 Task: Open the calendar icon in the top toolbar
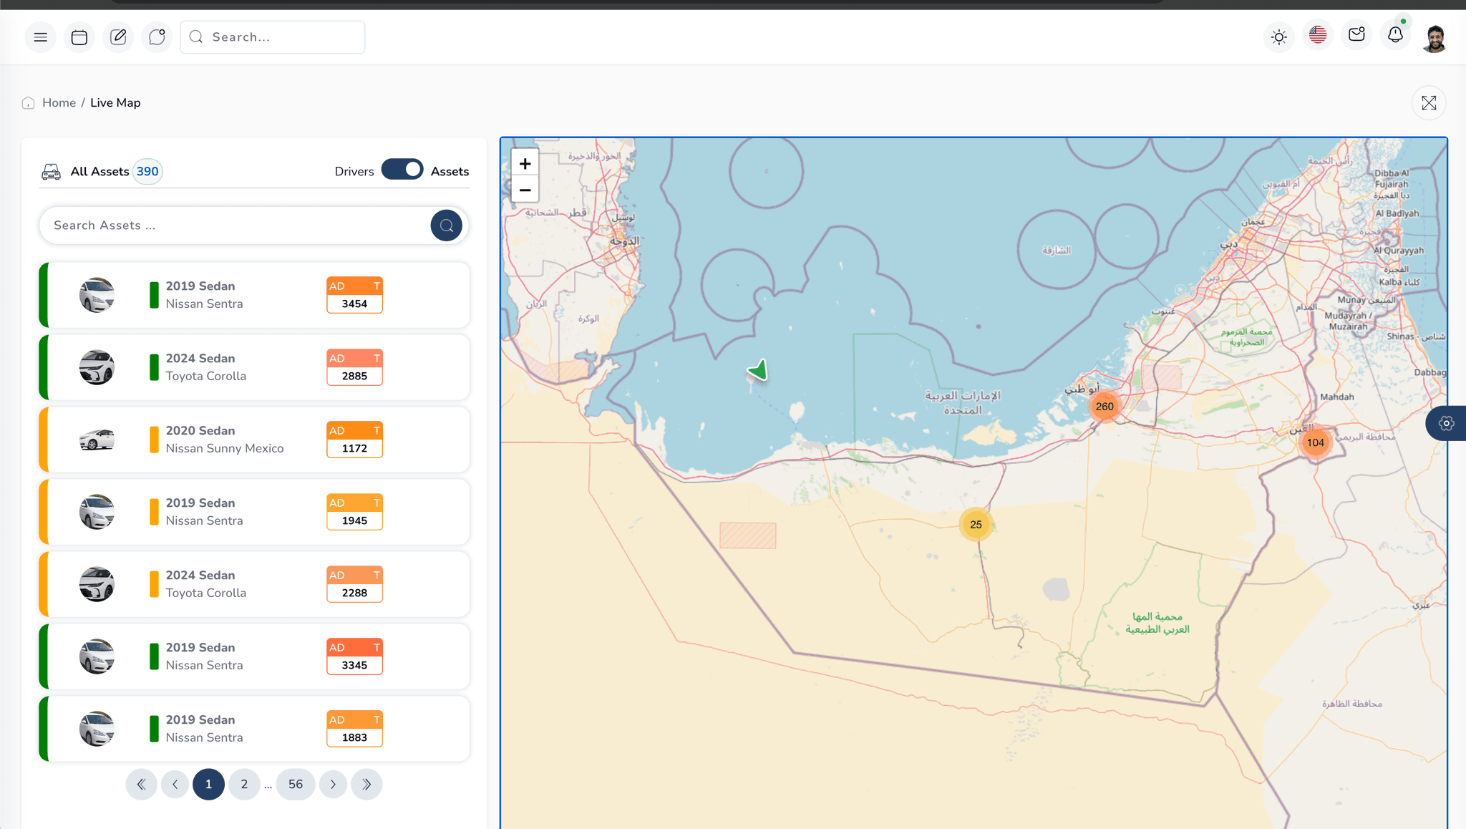(79, 37)
